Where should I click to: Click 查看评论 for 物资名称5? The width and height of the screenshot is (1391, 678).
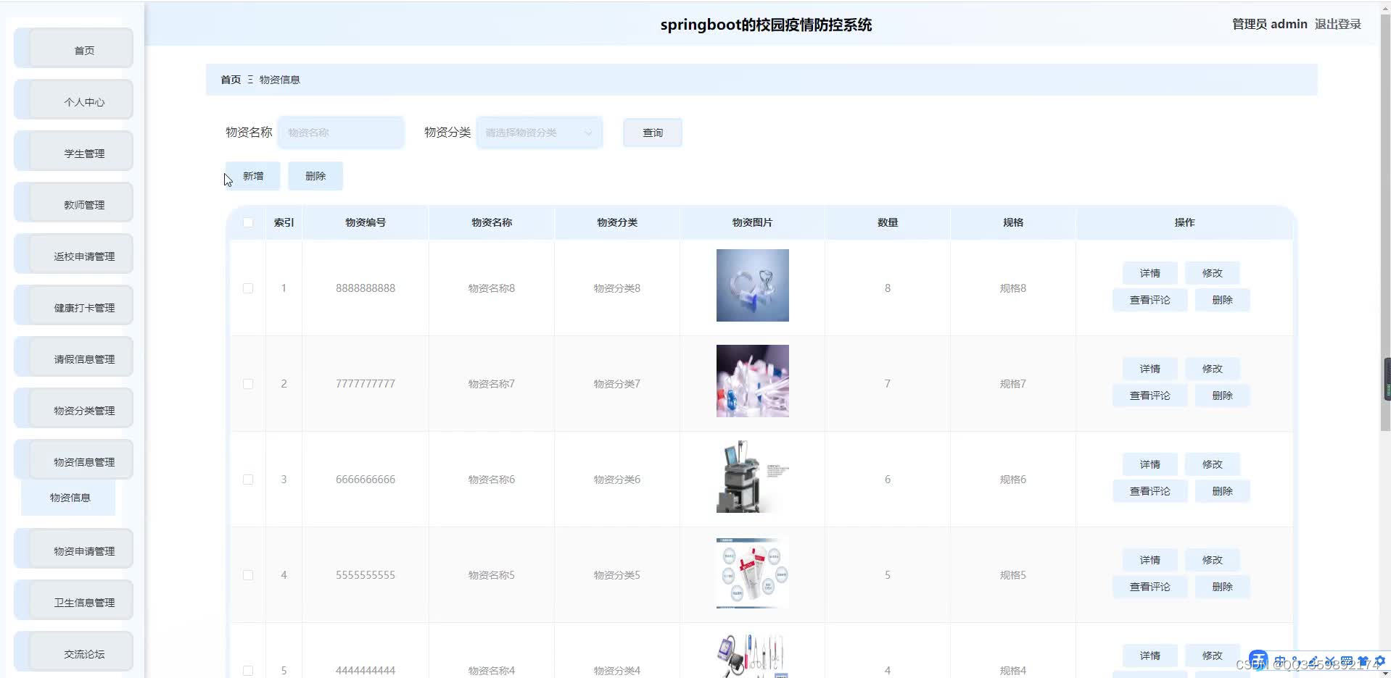click(x=1150, y=587)
